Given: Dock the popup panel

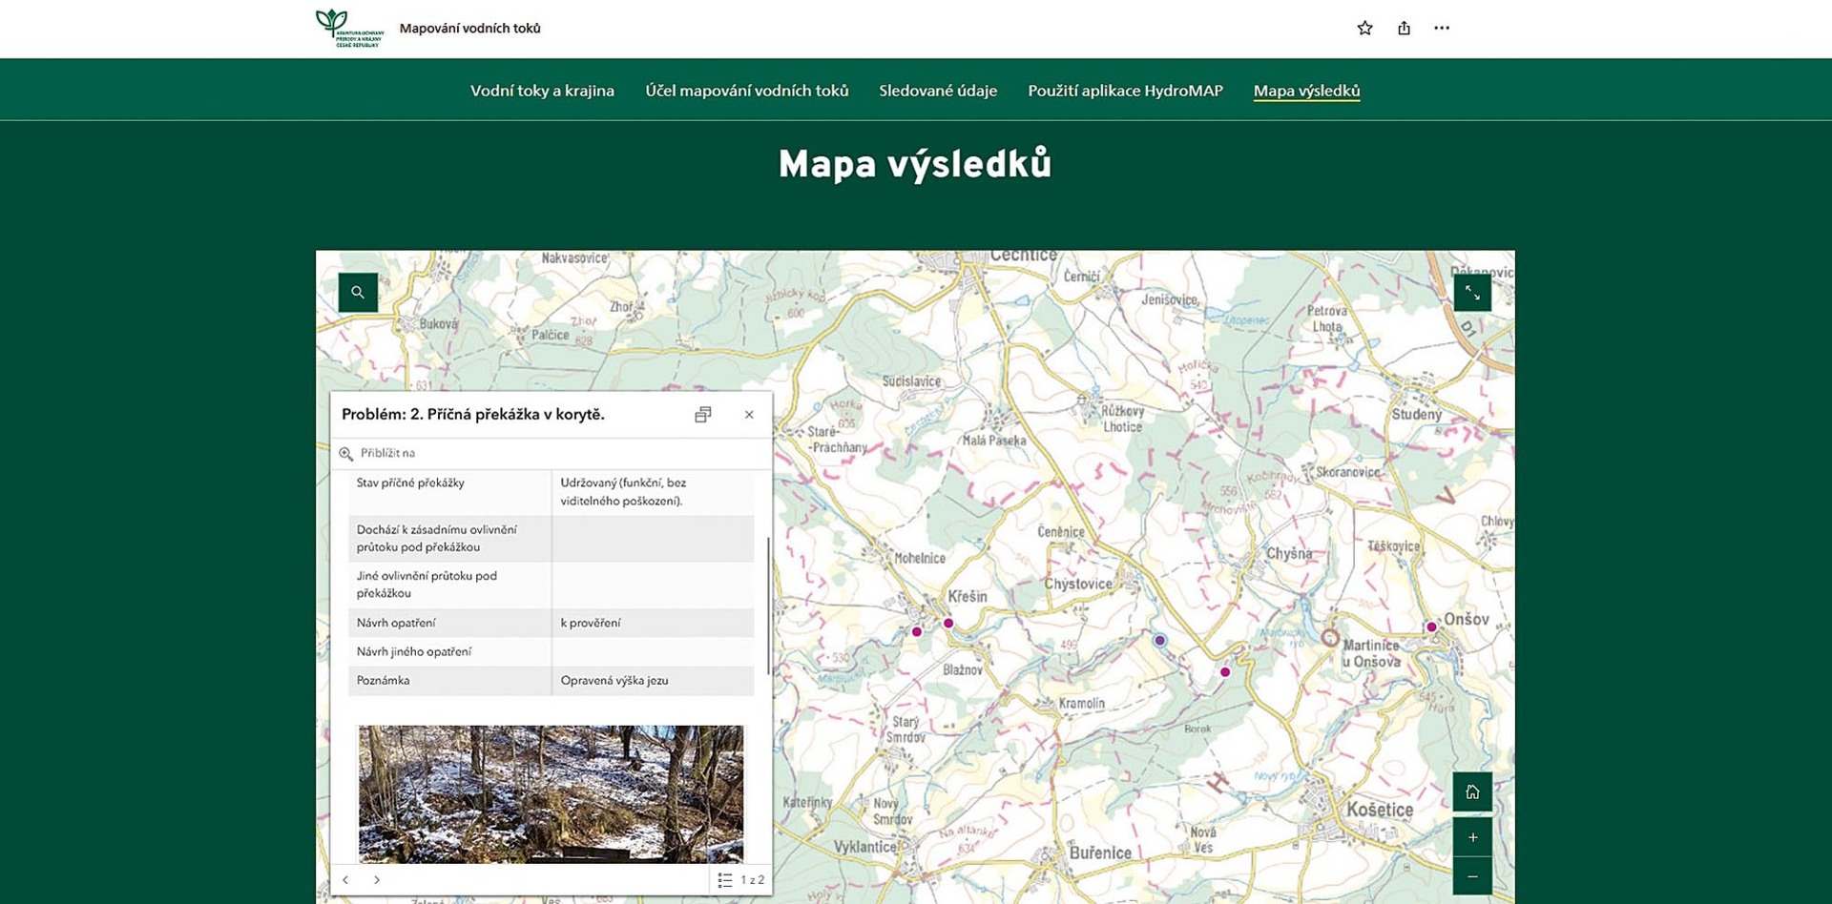Looking at the screenshot, I should point(702,415).
